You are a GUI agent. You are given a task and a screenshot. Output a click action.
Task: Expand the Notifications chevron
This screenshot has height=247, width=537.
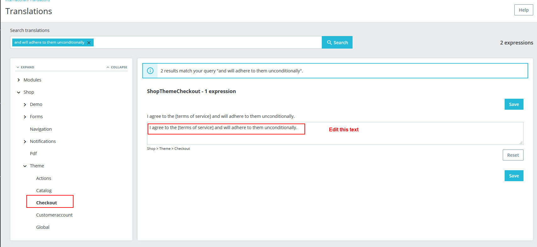[x=25, y=142]
